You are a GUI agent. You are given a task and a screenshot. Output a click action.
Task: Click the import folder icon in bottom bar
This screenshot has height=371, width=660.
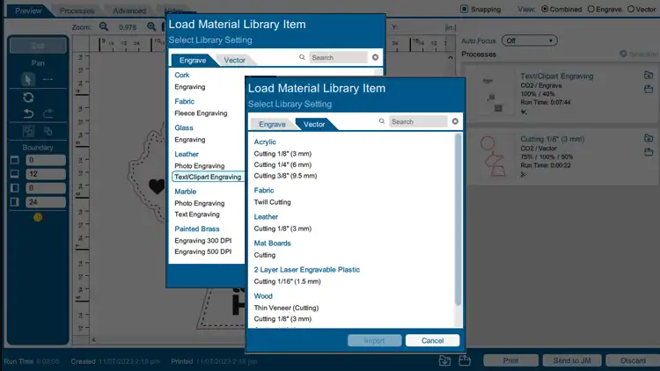click(445, 360)
